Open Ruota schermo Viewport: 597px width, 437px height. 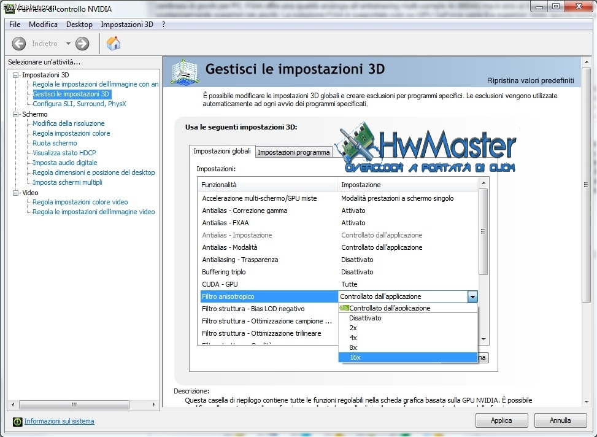pos(55,143)
